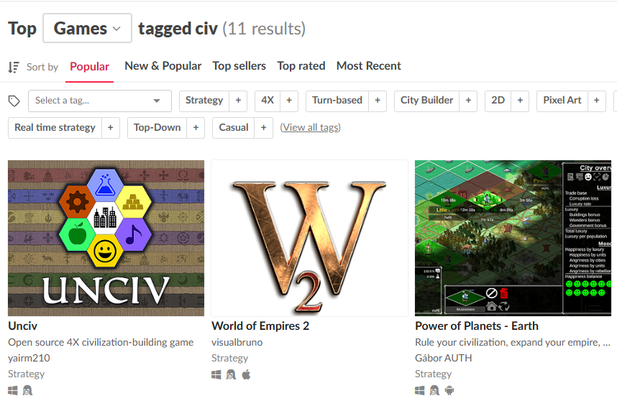Click the sort order icon beside Sort by
The width and height of the screenshot is (617, 401).
(14, 68)
